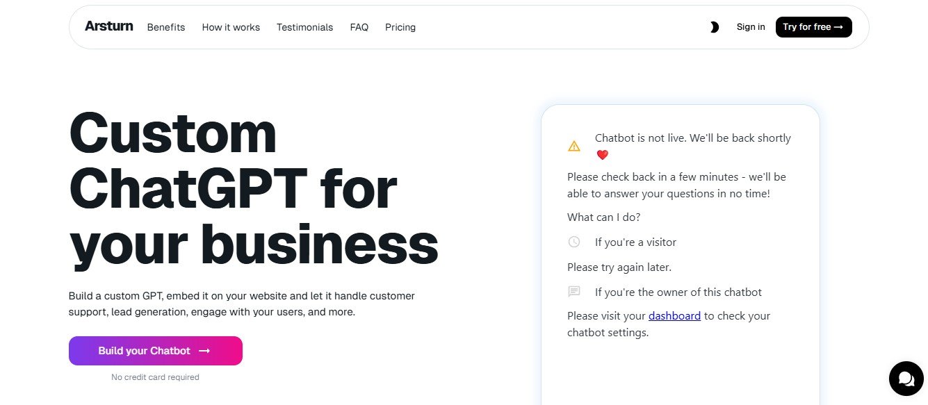The height and width of the screenshot is (405, 928).
Task: Open the Benefits menu item
Action: click(x=166, y=27)
